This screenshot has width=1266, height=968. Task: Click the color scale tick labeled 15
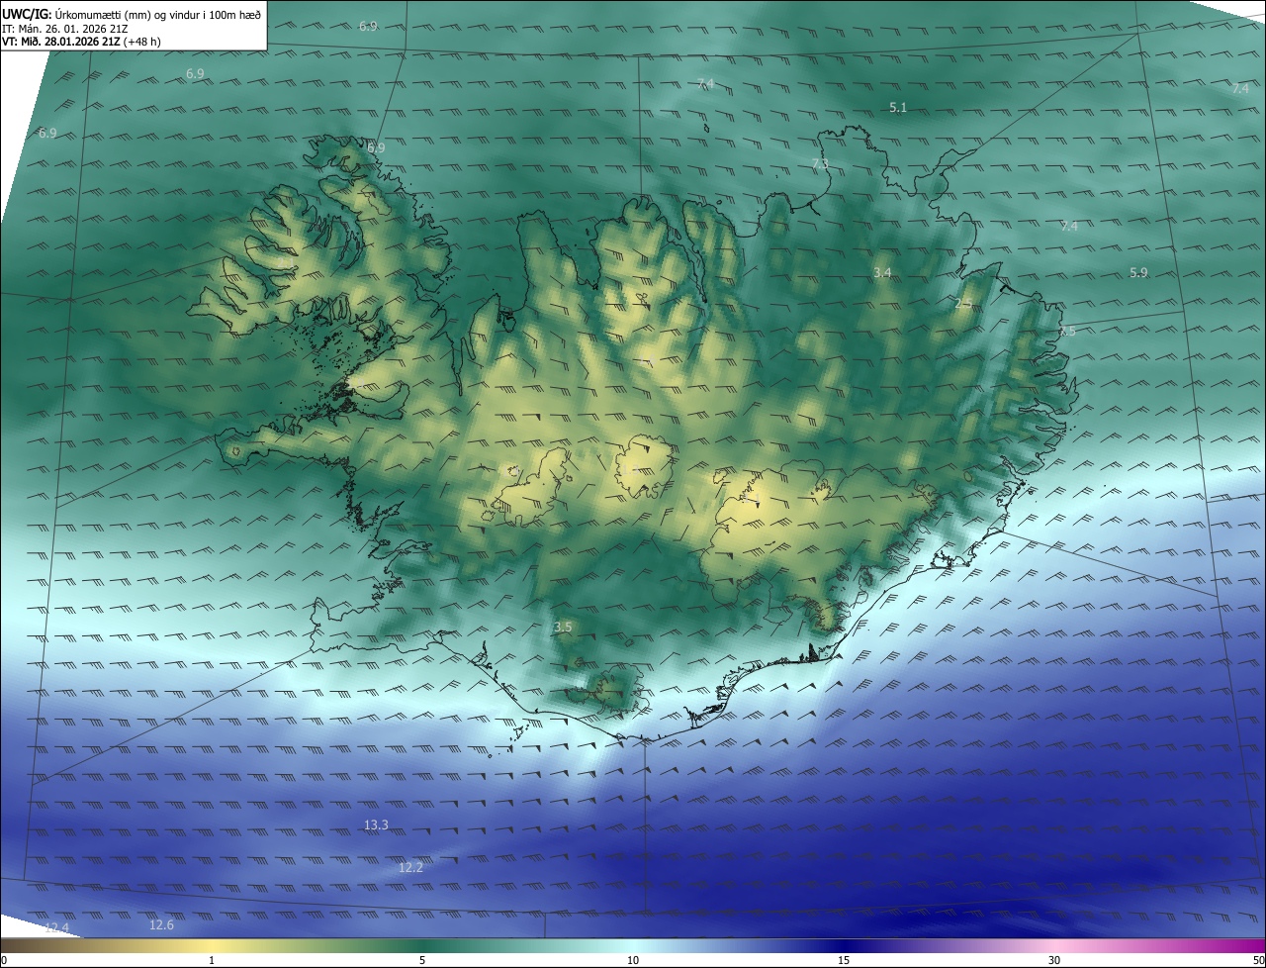(844, 960)
